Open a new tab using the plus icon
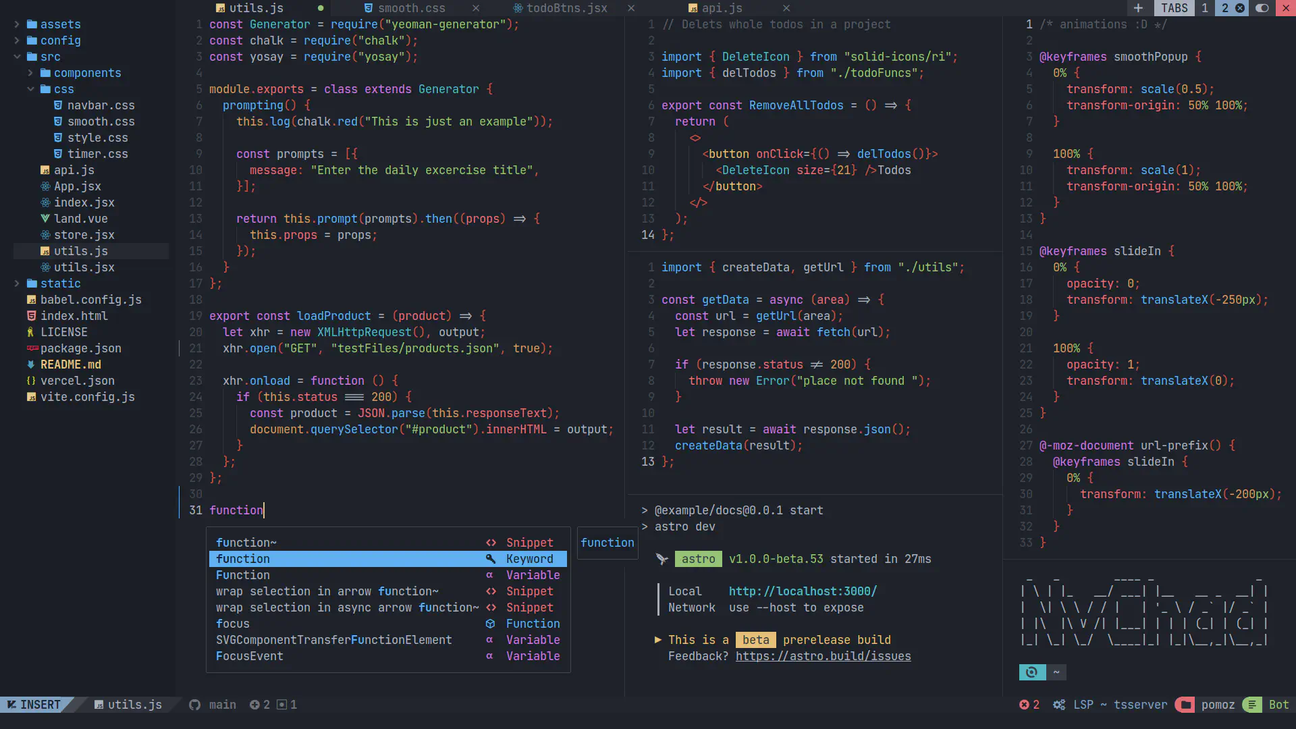The height and width of the screenshot is (729, 1296). 1139,8
